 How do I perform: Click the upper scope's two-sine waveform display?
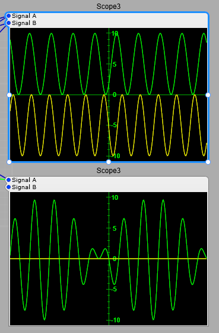109,95
